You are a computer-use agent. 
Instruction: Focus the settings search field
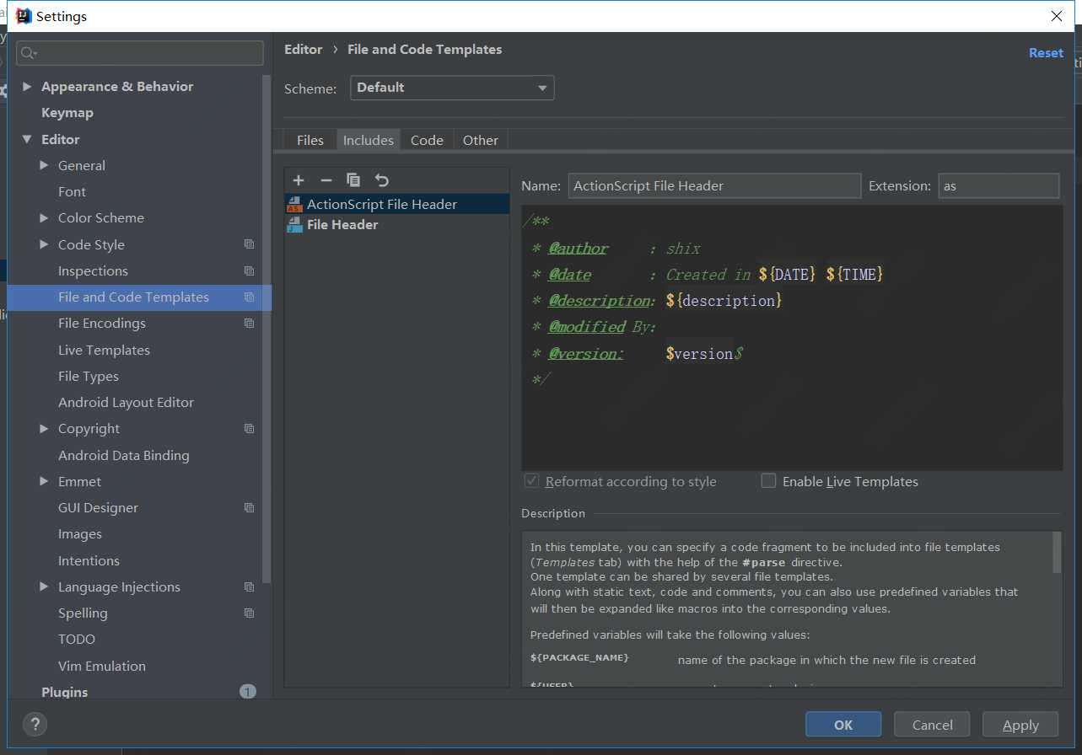[x=140, y=53]
